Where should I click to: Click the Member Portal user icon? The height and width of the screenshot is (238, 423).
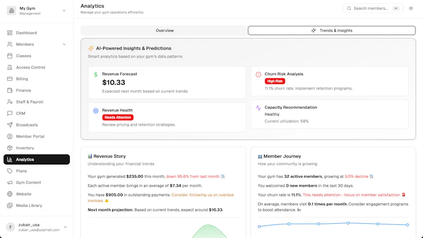10,136
